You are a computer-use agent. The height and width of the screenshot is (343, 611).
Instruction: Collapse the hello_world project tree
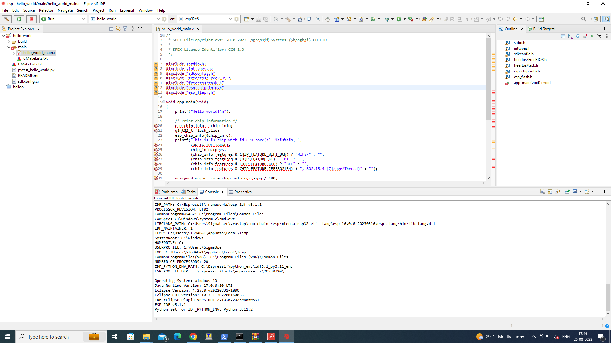coord(4,36)
